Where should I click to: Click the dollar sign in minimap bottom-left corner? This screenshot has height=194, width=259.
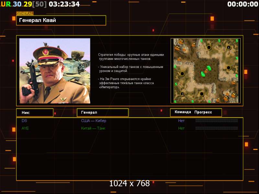175,102
